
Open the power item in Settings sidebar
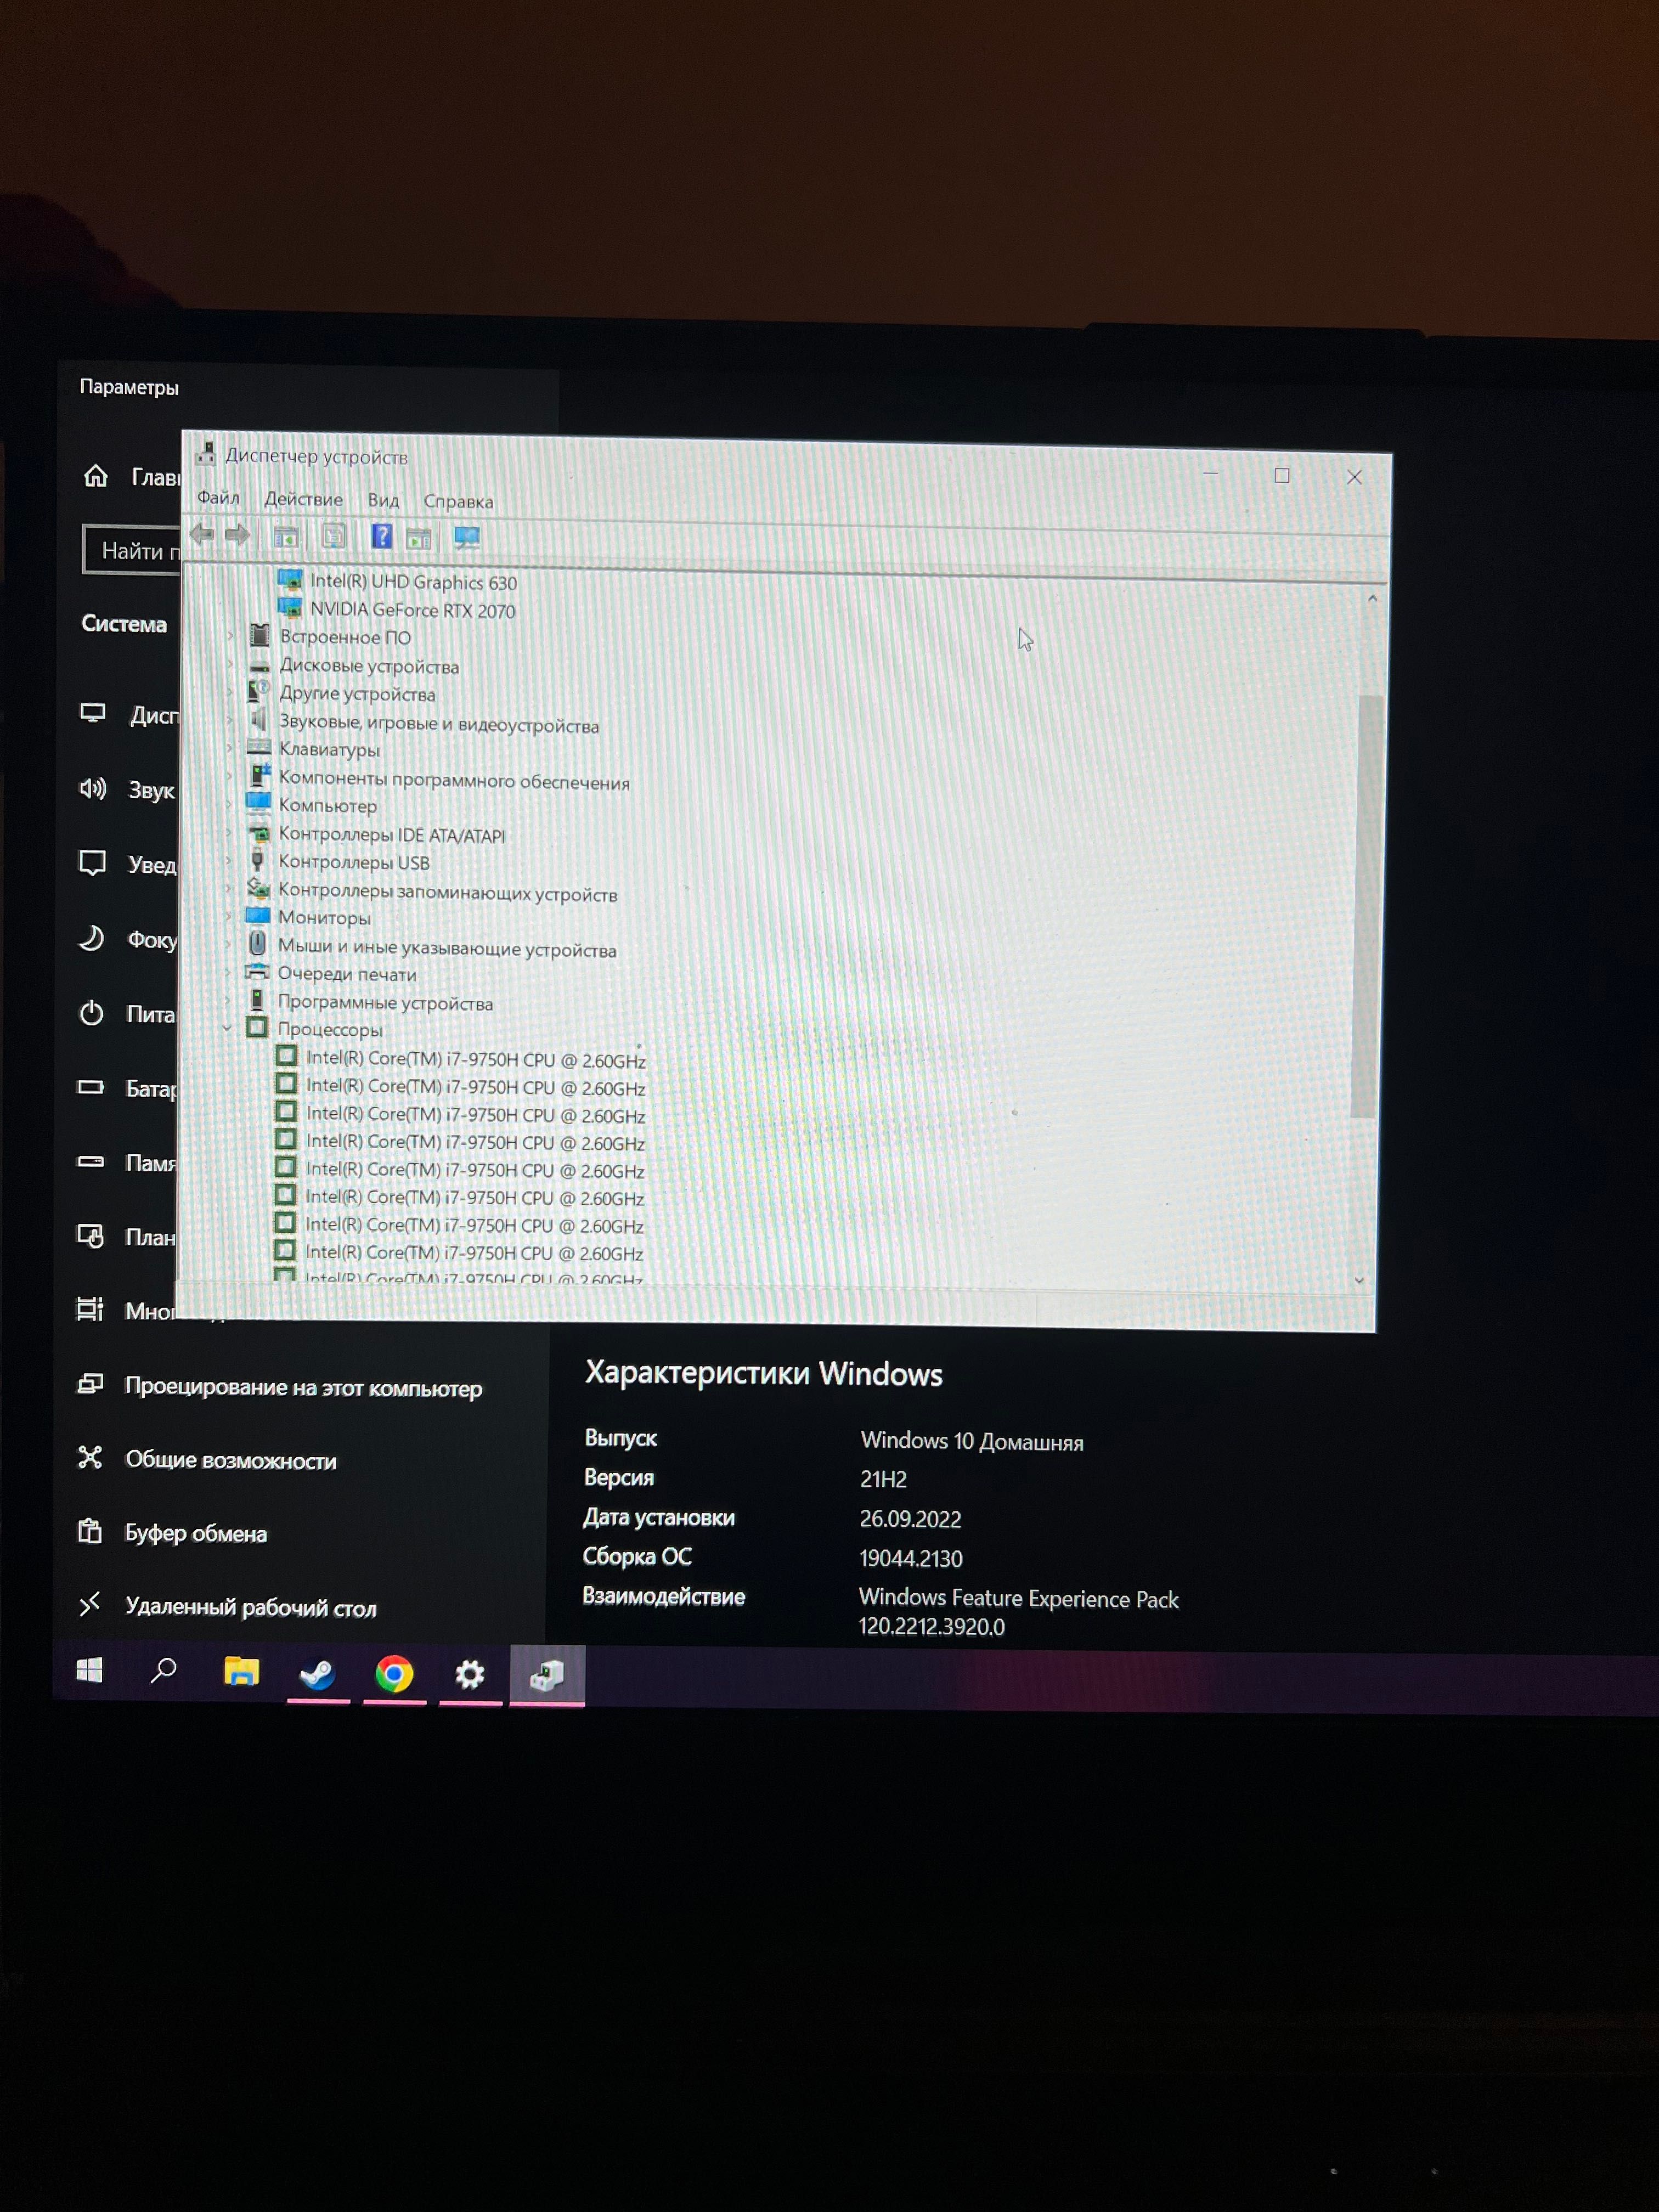click(x=127, y=1014)
